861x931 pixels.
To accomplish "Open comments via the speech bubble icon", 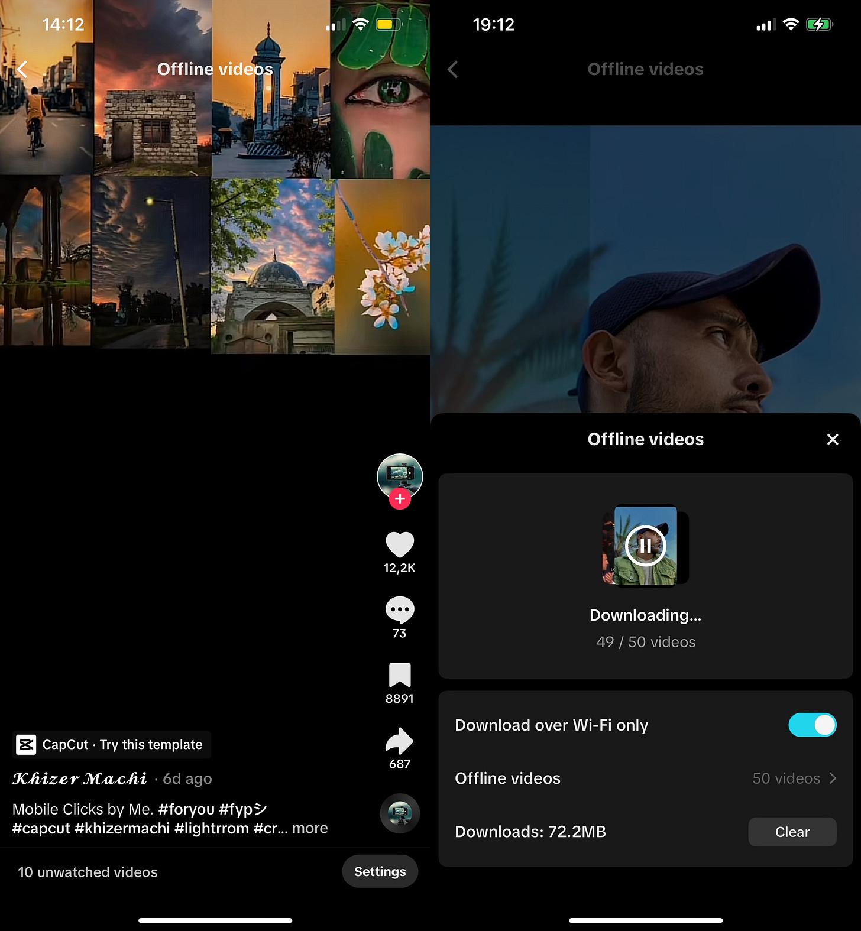I will coord(400,610).
